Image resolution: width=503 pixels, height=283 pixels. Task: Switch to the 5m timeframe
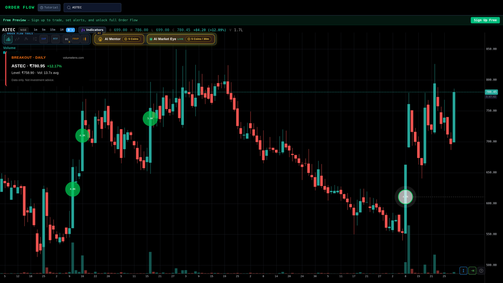44,30
